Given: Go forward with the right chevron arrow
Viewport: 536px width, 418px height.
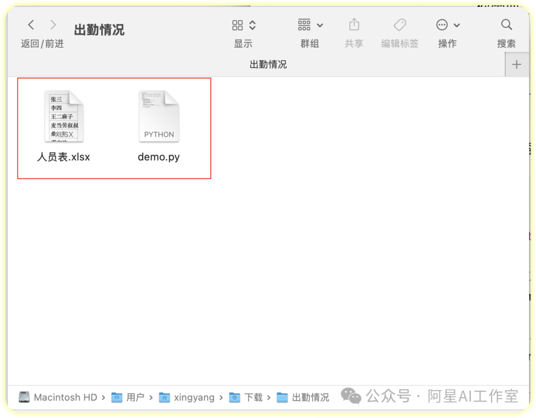Looking at the screenshot, I should coord(53,25).
